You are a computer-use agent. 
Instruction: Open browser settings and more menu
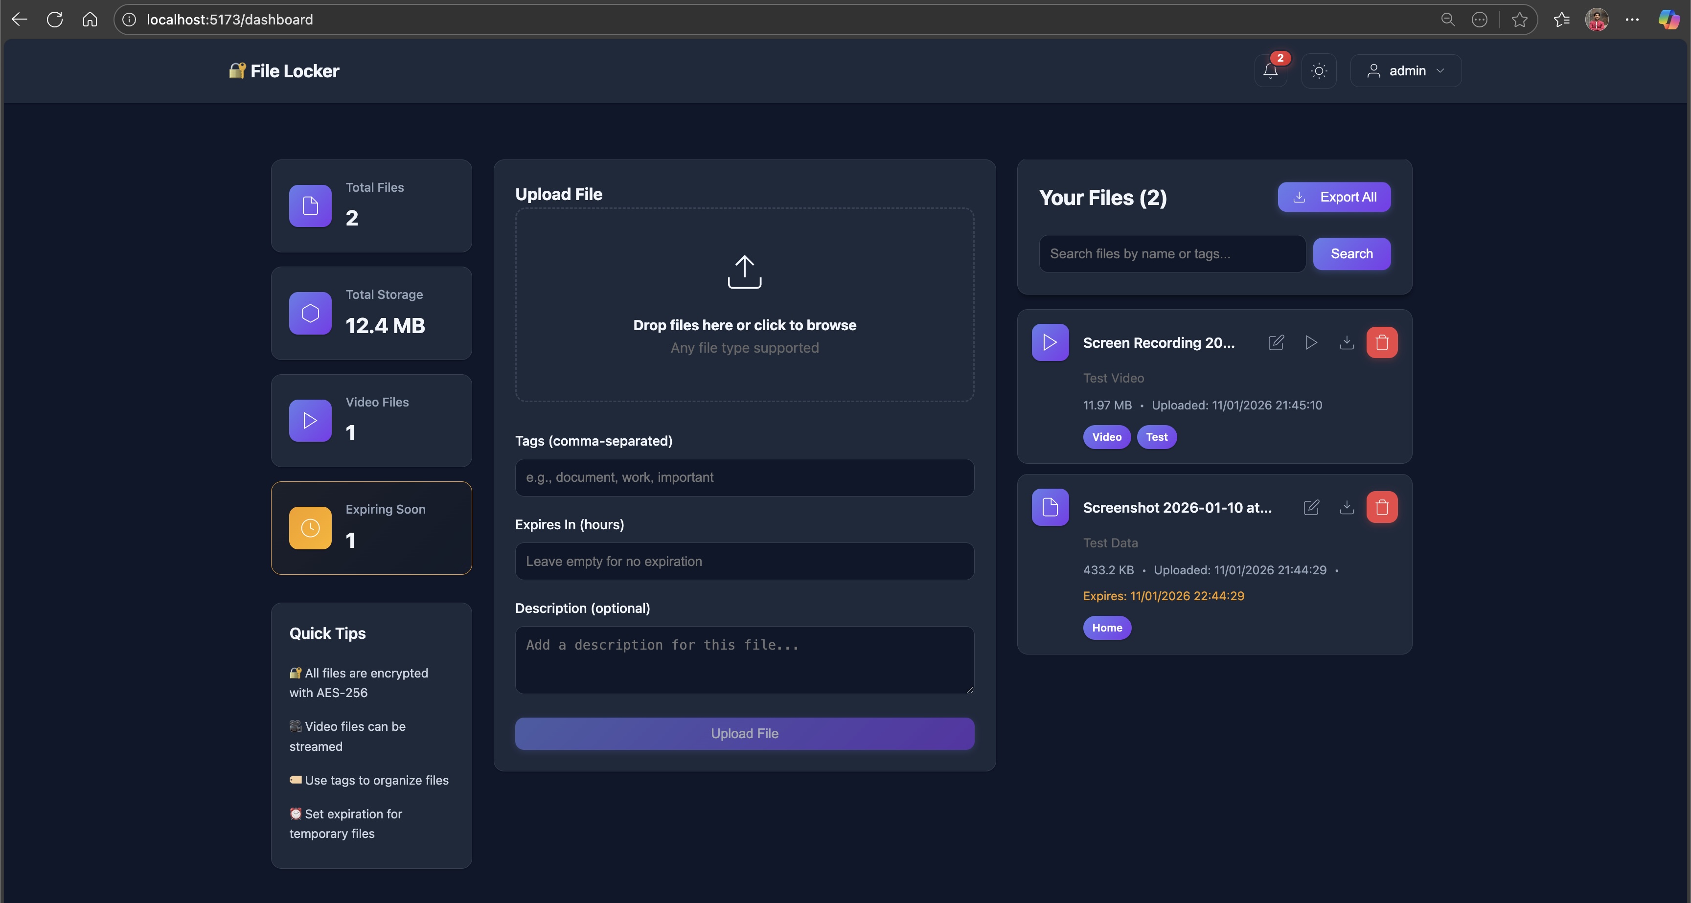(1633, 20)
